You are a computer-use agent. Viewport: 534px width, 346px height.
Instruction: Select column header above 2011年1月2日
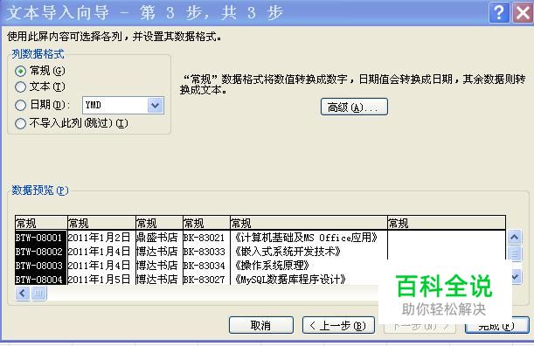click(x=101, y=223)
